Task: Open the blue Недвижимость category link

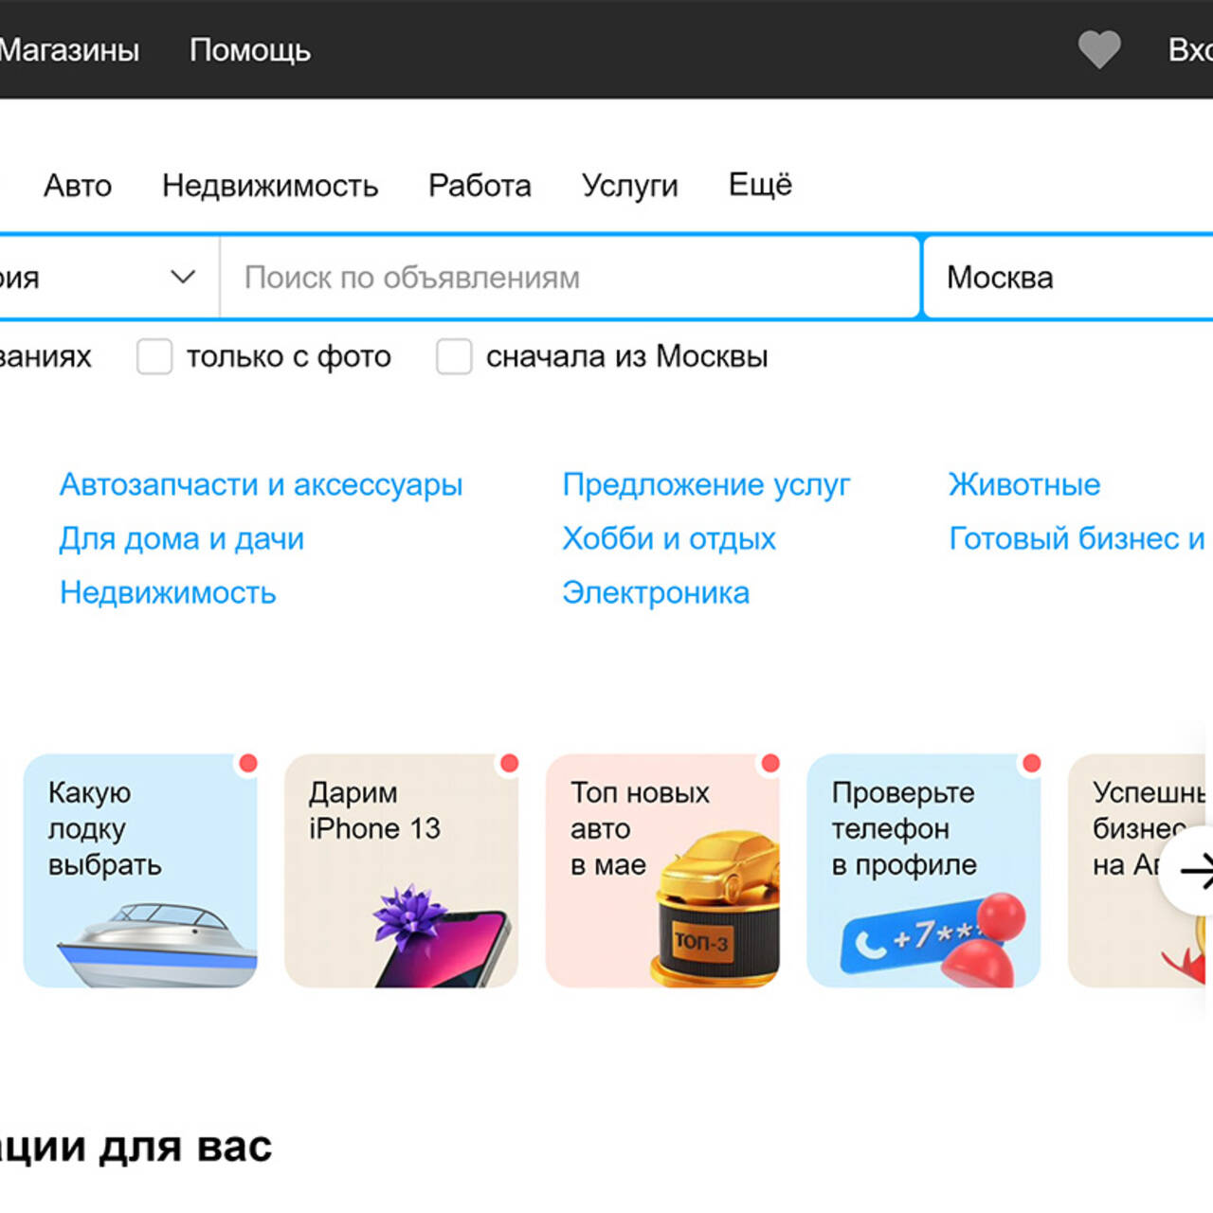Action: click(x=168, y=592)
